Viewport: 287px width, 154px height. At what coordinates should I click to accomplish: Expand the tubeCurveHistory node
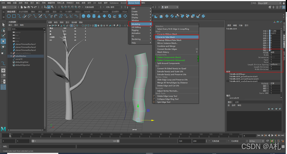[11, 53]
